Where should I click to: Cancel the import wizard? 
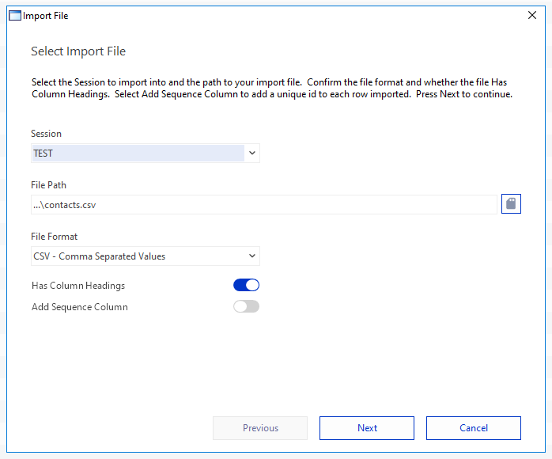click(474, 428)
